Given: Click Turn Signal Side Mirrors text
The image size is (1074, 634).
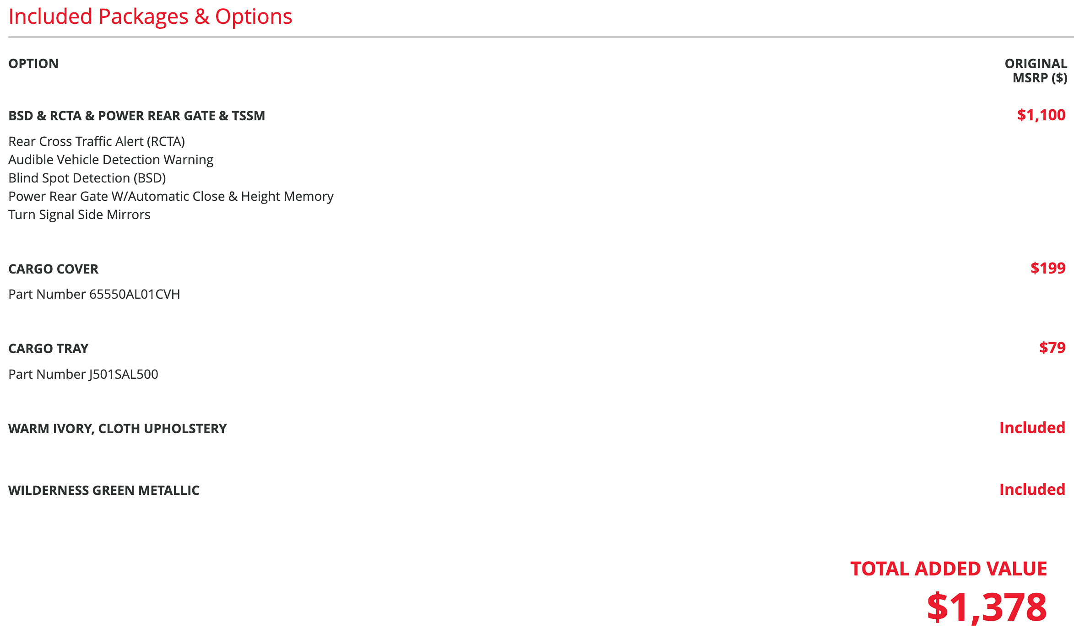Looking at the screenshot, I should coord(79,215).
